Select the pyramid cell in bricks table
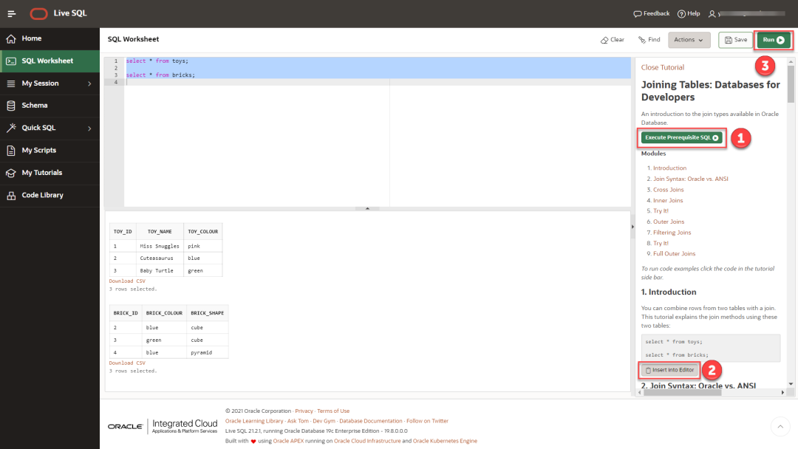The height and width of the screenshot is (449, 798). pyautogui.click(x=207, y=352)
